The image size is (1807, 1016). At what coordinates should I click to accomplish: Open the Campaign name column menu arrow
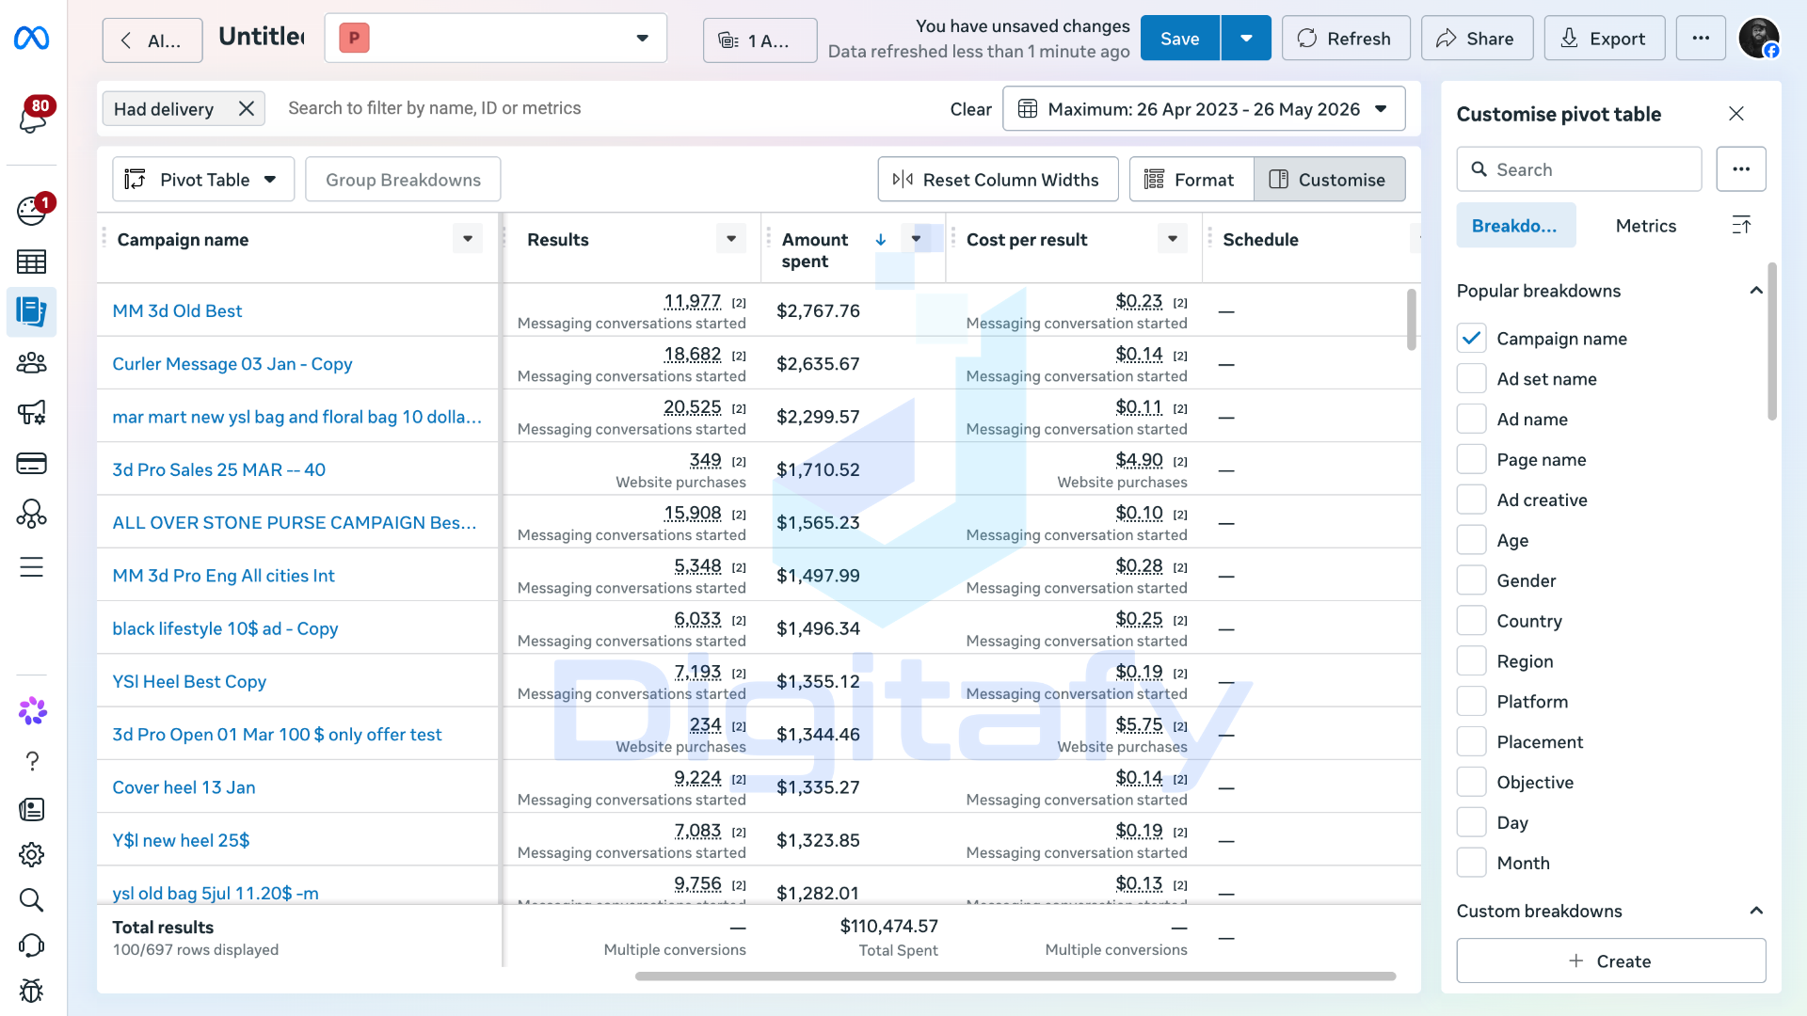[468, 239]
